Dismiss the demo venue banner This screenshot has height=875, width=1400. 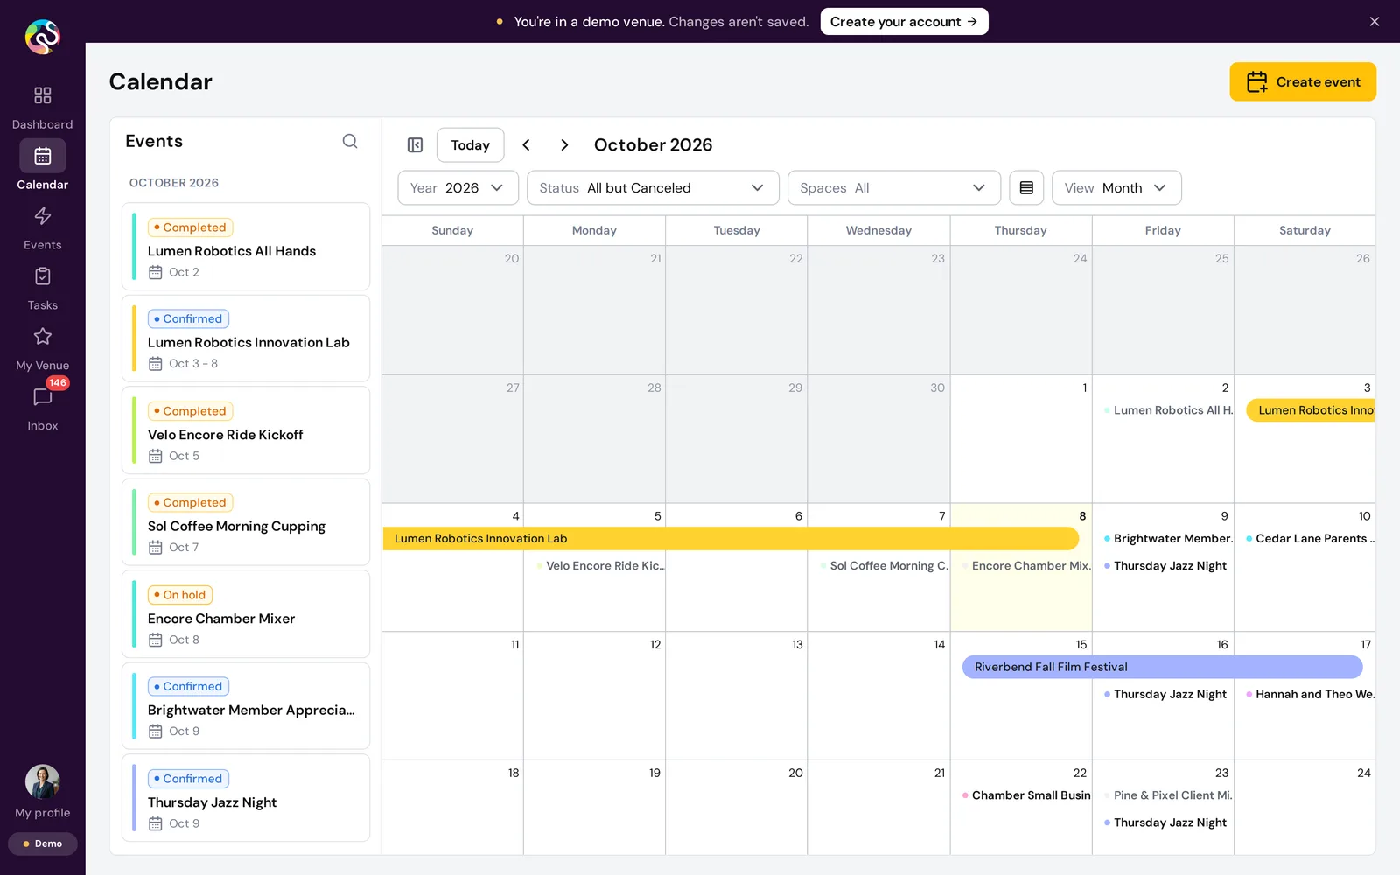coord(1375,22)
